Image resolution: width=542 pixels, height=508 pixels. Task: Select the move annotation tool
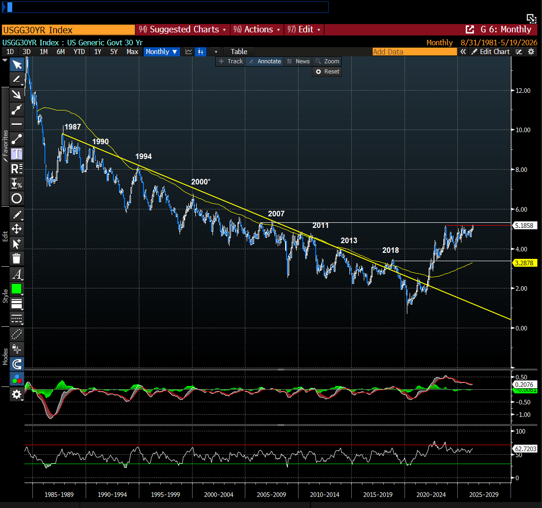click(x=17, y=229)
